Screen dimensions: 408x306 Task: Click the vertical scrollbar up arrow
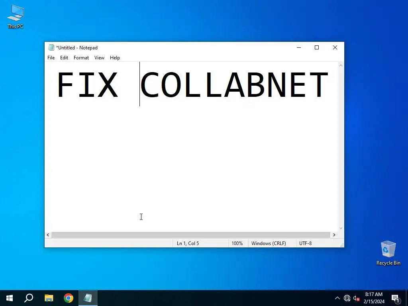pyautogui.click(x=341, y=65)
